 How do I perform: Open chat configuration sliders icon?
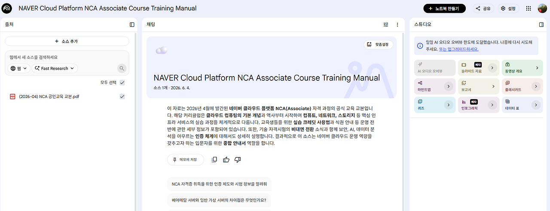(386, 24)
